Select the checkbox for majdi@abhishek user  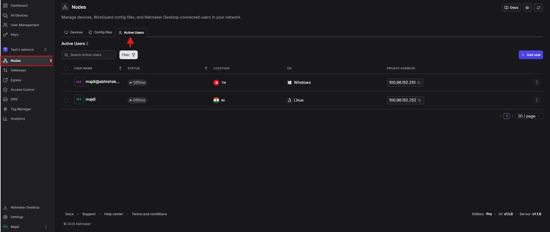pyautogui.click(x=66, y=83)
